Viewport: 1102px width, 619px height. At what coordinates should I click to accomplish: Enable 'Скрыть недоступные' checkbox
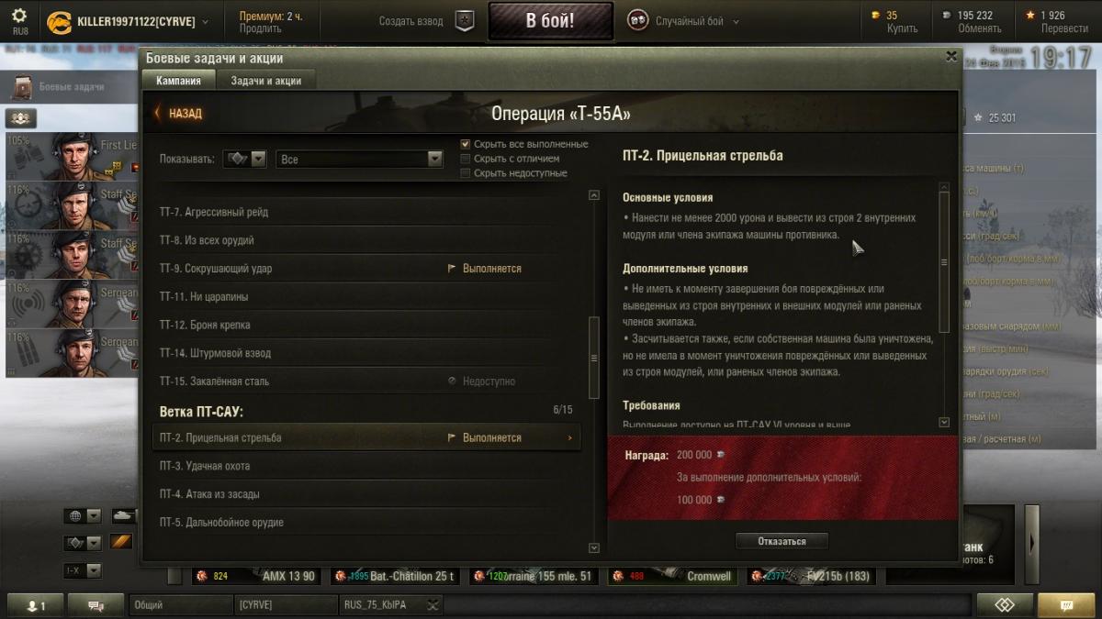click(x=466, y=173)
